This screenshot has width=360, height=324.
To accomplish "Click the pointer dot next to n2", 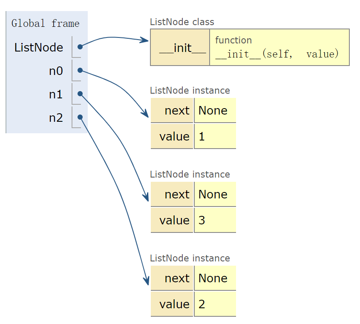I will (x=80, y=117).
